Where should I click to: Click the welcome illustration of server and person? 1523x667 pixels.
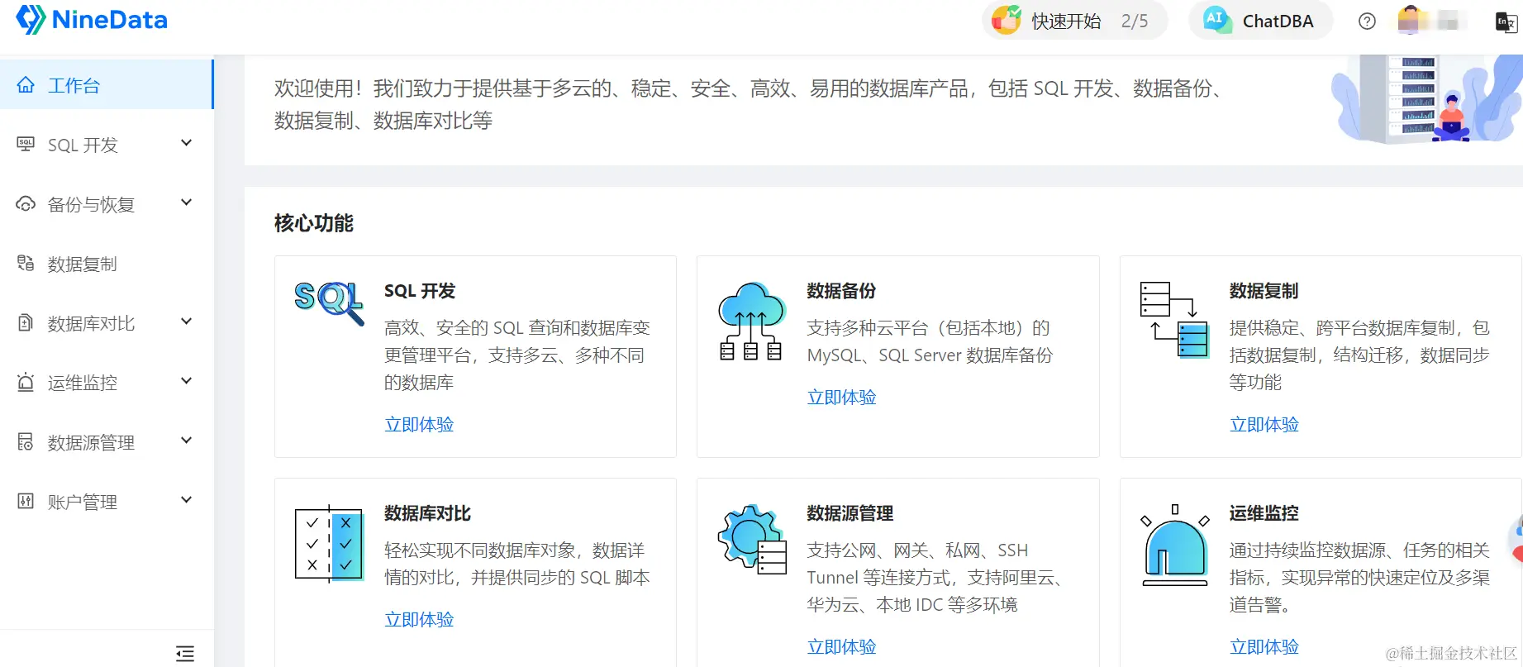[1426, 99]
